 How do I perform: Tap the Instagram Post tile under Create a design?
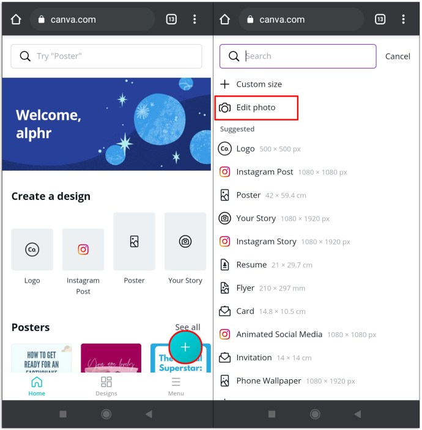pyautogui.click(x=83, y=250)
